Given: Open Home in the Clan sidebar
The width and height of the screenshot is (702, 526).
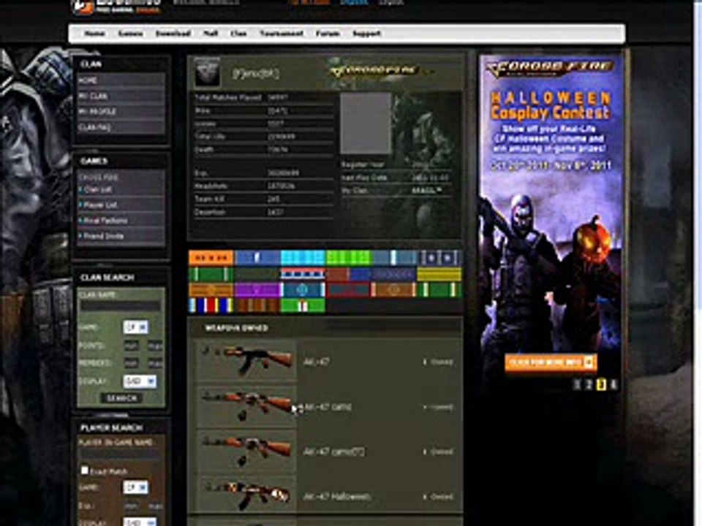Looking at the screenshot, I should (121, 80).
